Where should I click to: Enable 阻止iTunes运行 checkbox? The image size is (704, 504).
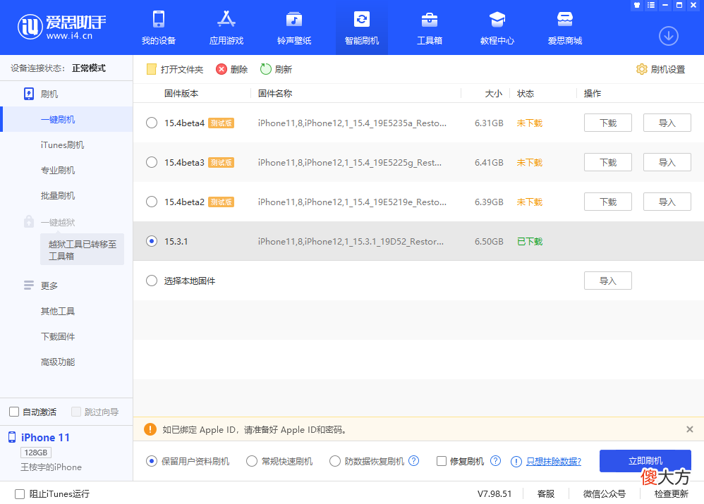click(20, 494)
